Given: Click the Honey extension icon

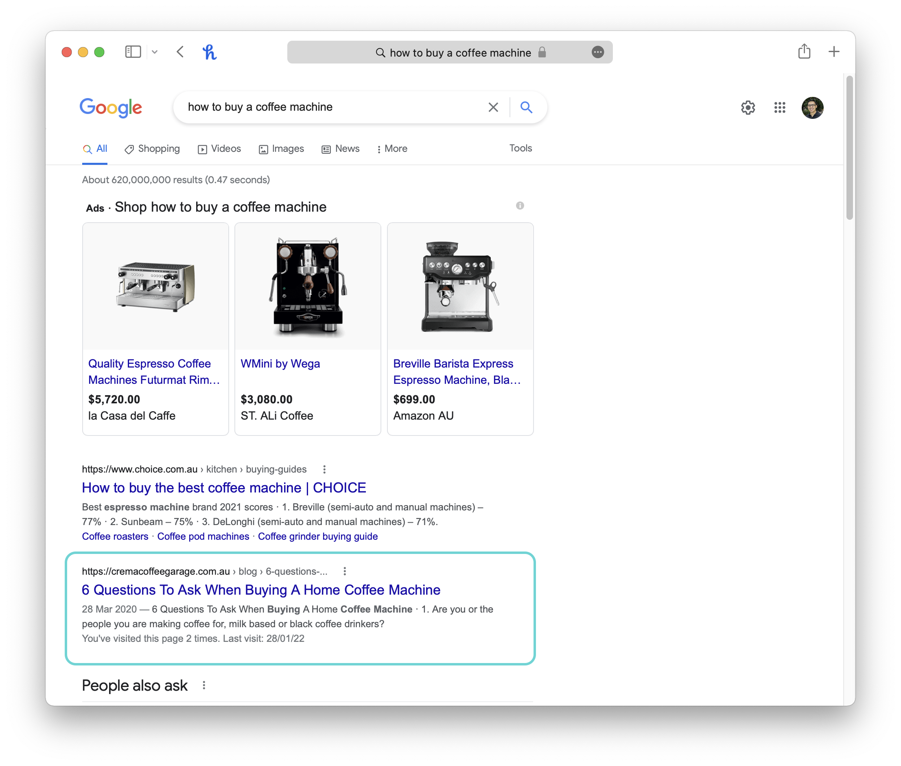Looking at the screenshot, I should pyautogui.click(x=210, y=52).
